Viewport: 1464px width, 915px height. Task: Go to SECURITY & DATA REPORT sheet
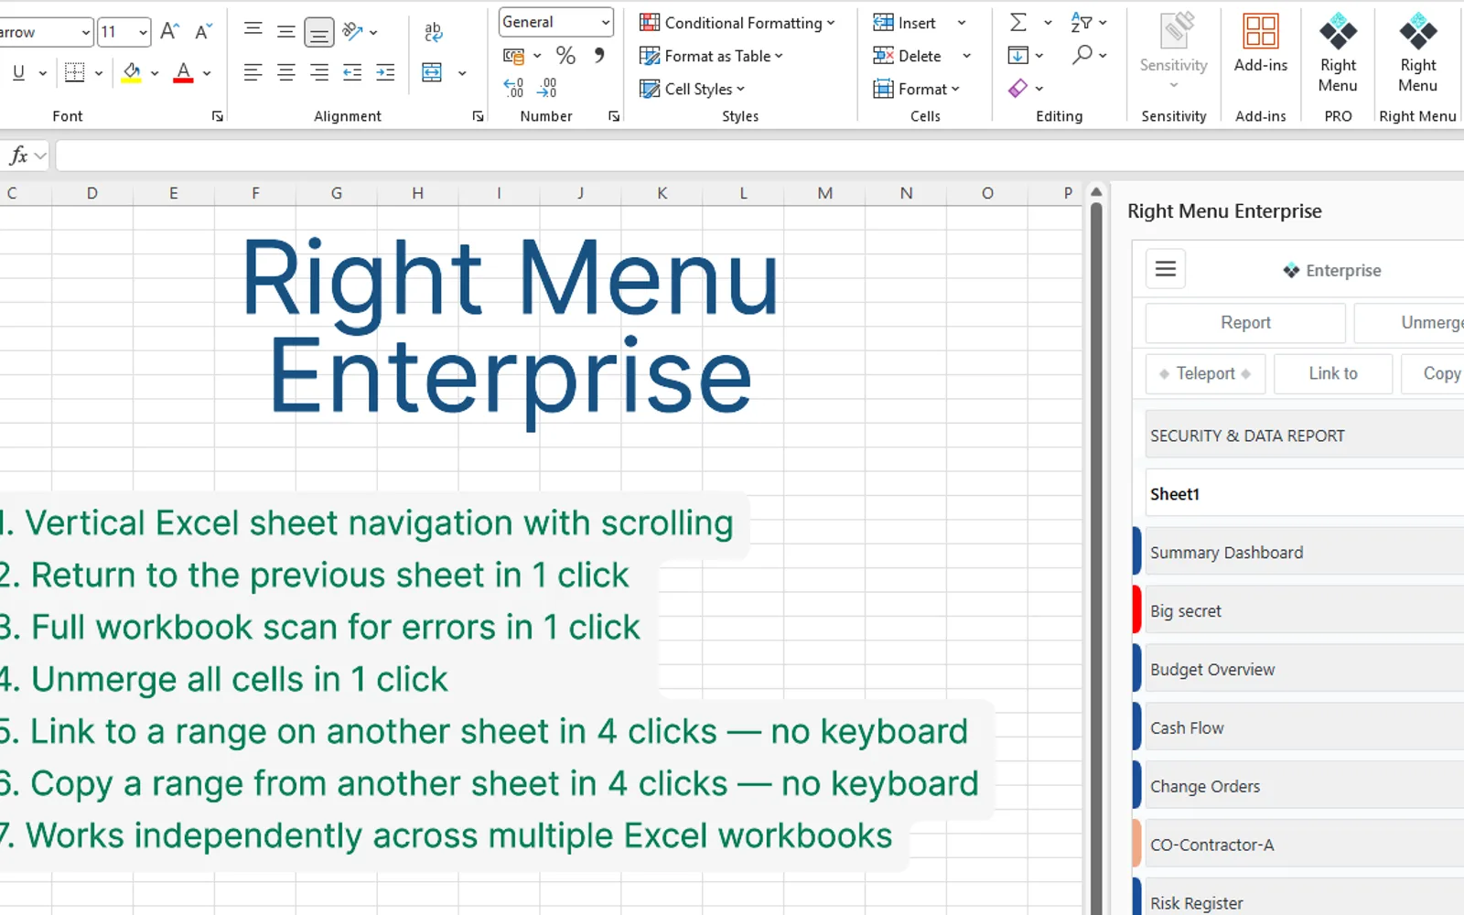pos(1305,436)
